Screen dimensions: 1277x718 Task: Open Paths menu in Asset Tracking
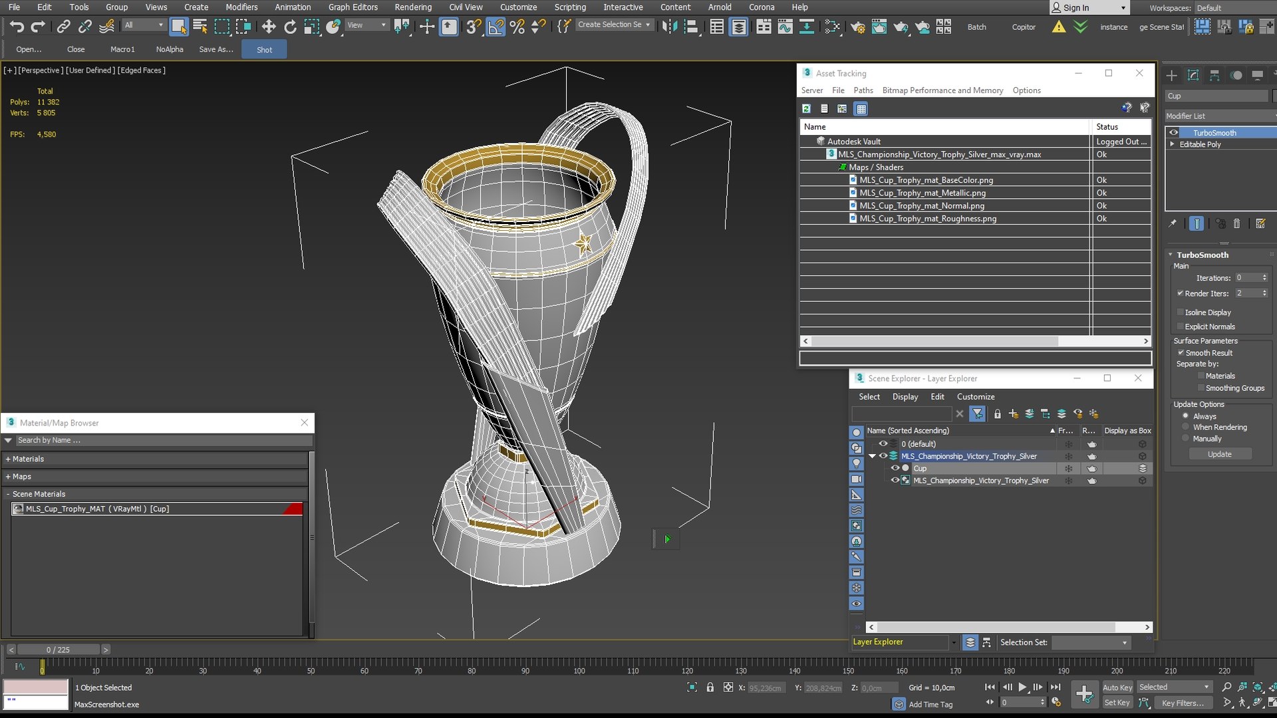tap(863, 90)
